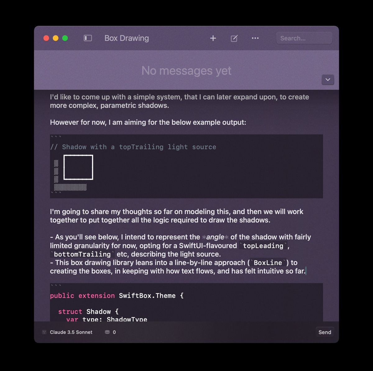Click the shadow comment line in code block
This screenshot has width=373, height=371.
pos(133,147)
